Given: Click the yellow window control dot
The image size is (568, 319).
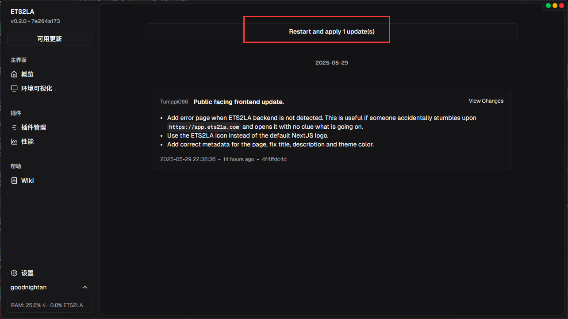Looking at the screenshot, I should tap(555, 6).
